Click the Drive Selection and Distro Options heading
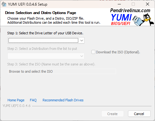 [40, 13]
